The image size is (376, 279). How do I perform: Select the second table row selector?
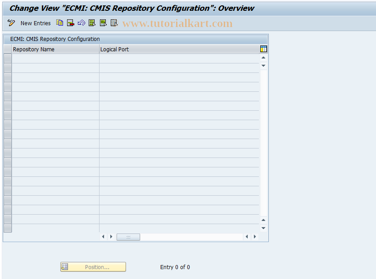point(8,68)
